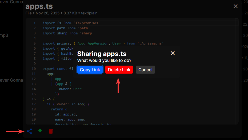
Task: Cancel the sharing dialog
Action: coord(145,70)
